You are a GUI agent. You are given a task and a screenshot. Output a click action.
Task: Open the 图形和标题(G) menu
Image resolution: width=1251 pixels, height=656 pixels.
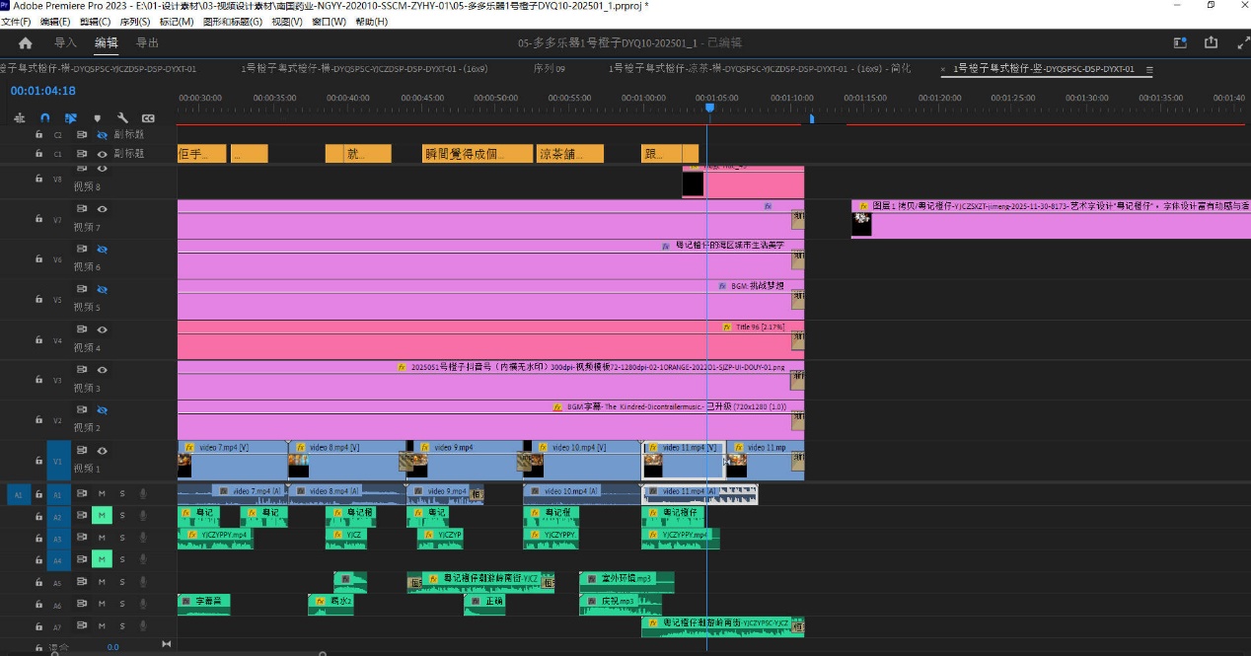[x=233, y=22]
